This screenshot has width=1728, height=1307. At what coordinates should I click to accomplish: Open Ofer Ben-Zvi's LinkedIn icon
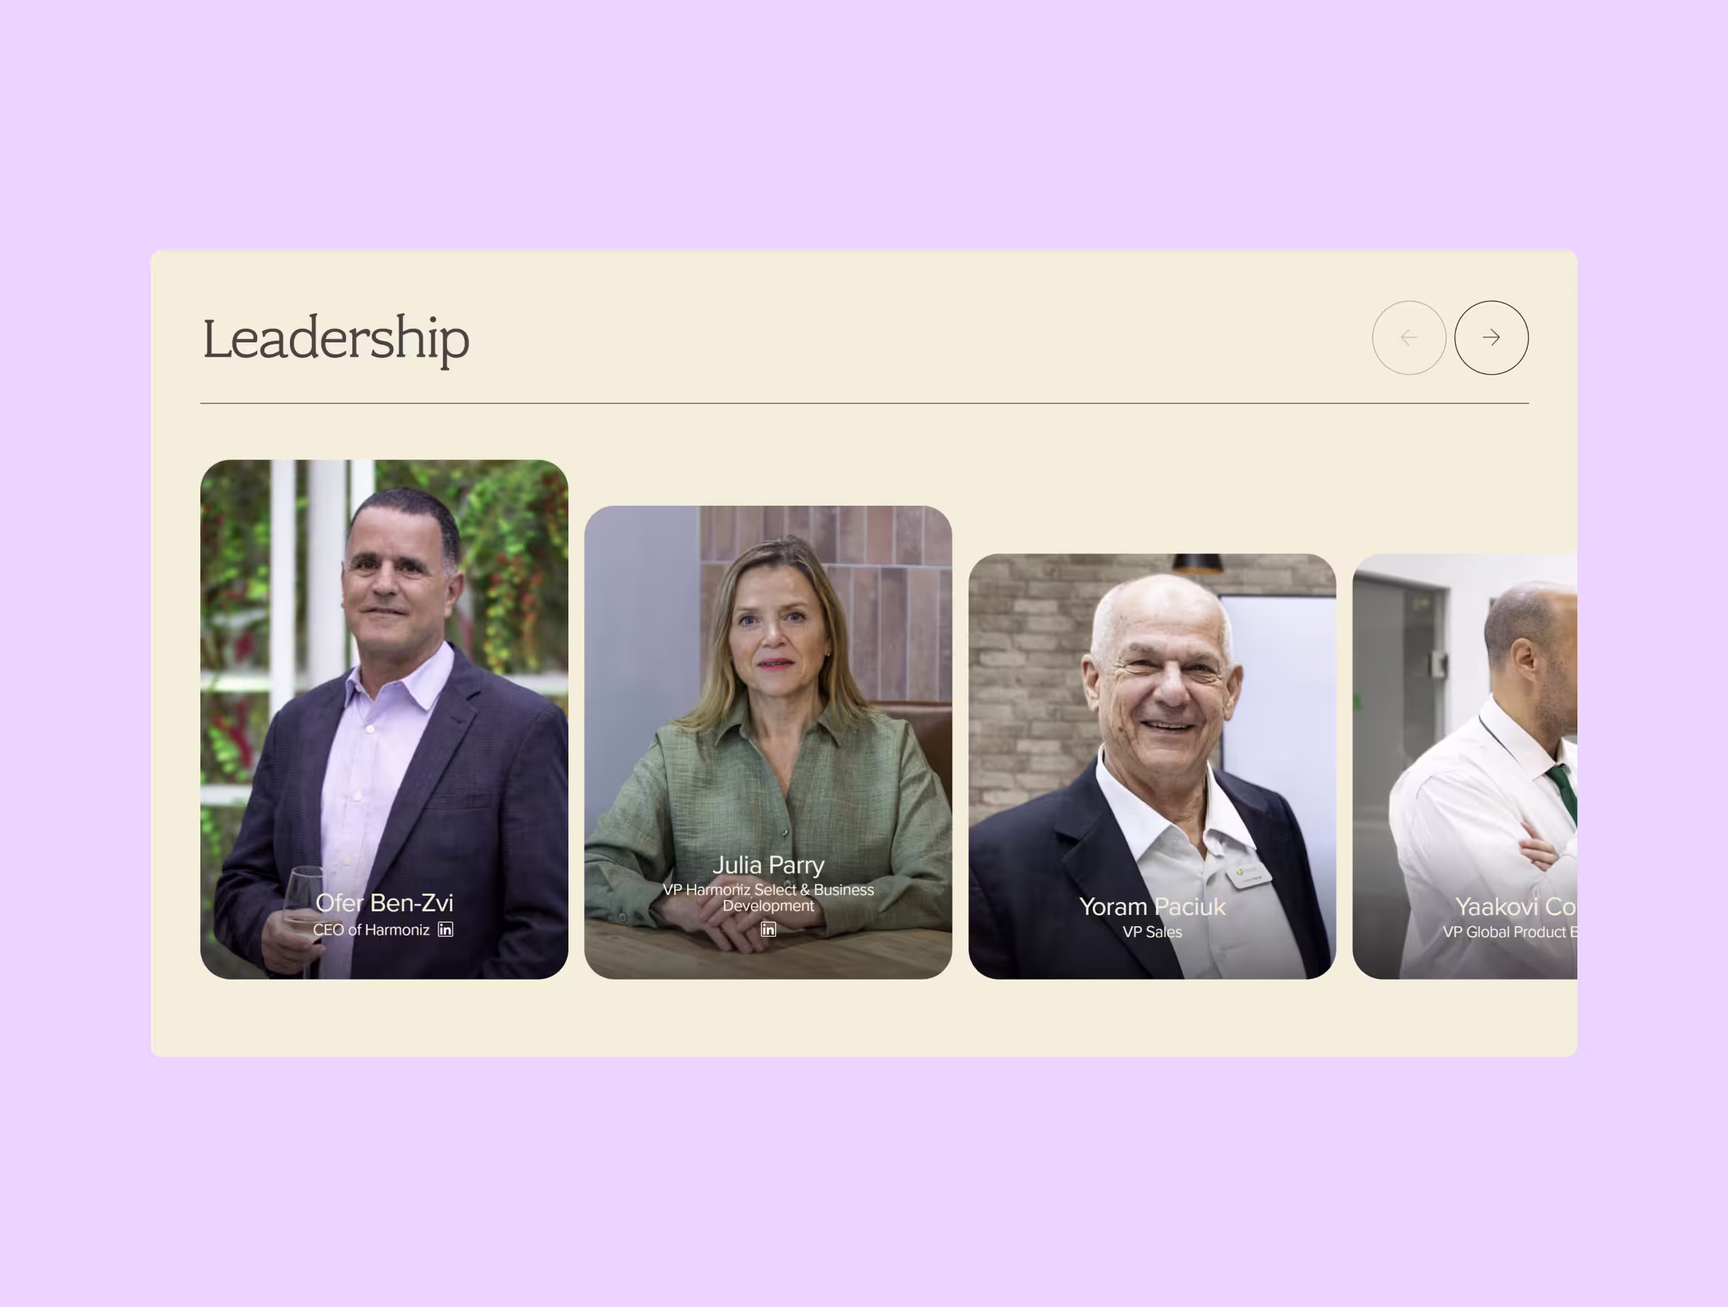pyautogui.click(x=445, y=929)
